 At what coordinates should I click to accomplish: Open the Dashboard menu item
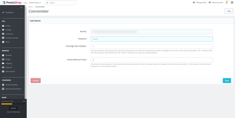pos(9,12)
